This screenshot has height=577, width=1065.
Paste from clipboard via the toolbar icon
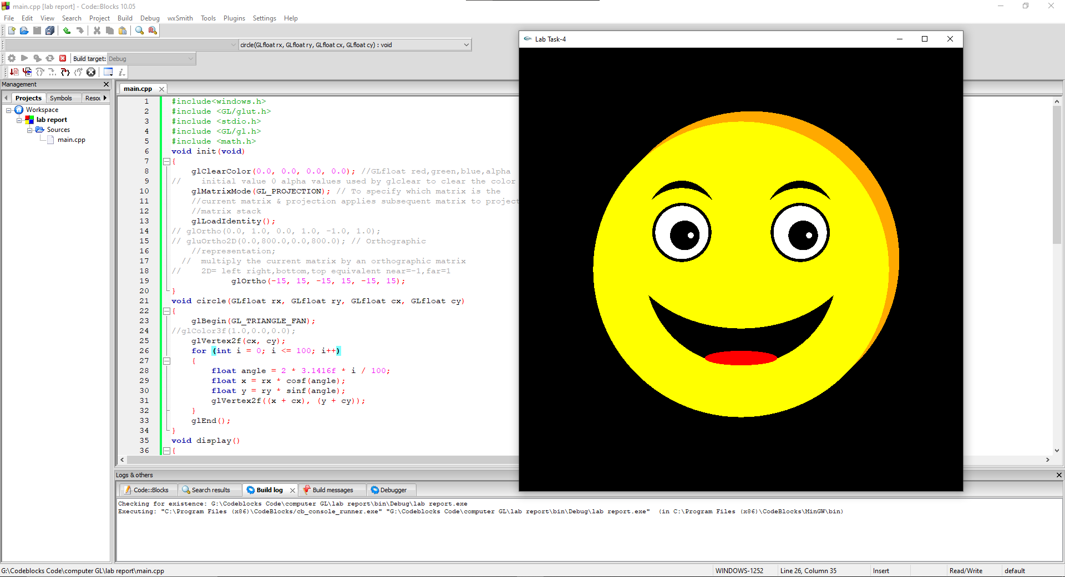(123, 31)
